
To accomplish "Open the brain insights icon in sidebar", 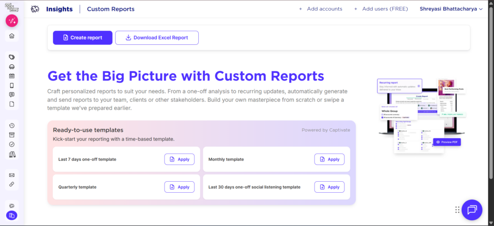I will coord(12,206).
